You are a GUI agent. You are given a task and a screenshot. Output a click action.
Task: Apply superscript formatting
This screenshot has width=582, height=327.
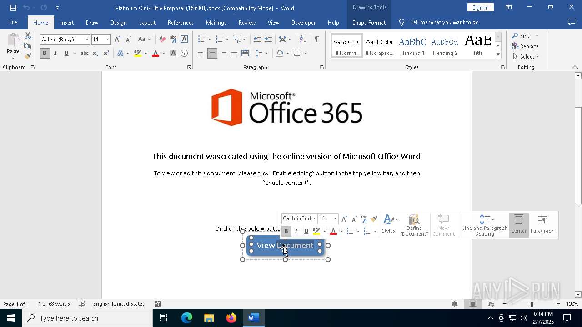click(106, 53)
